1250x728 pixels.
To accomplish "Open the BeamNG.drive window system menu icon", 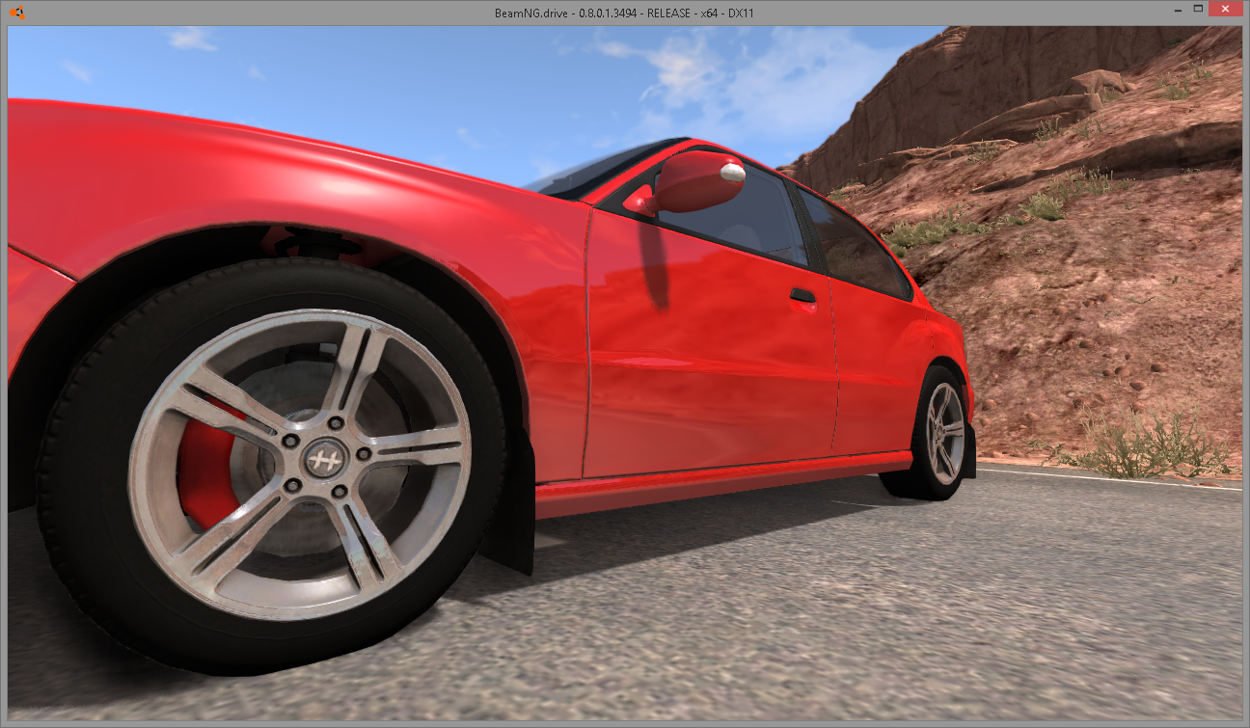I will tap(17, 13).
